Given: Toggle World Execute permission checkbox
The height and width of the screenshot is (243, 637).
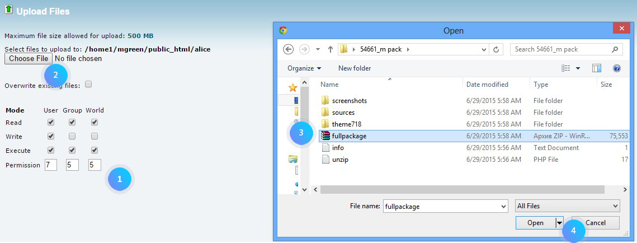Looking at the screenshot, I should point(95,150).
